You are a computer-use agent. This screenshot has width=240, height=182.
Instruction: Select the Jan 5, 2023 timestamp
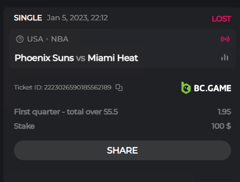point(77,18)
